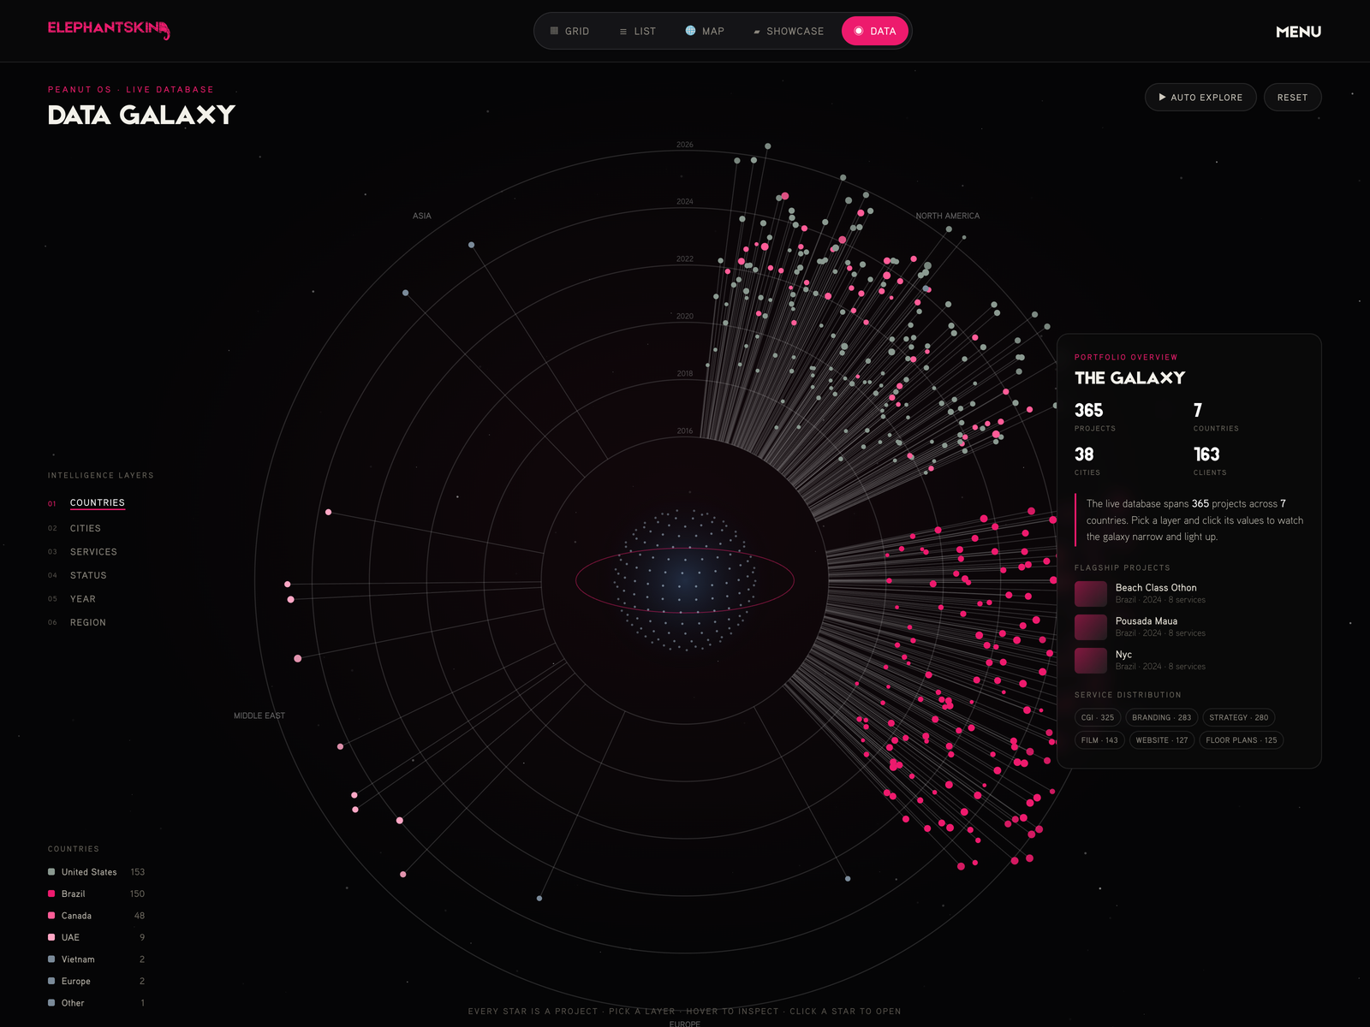The width and height of the screenshot is (1370, 1027).
Task: Switch to the List view tab
Action: tap(638, 31)
